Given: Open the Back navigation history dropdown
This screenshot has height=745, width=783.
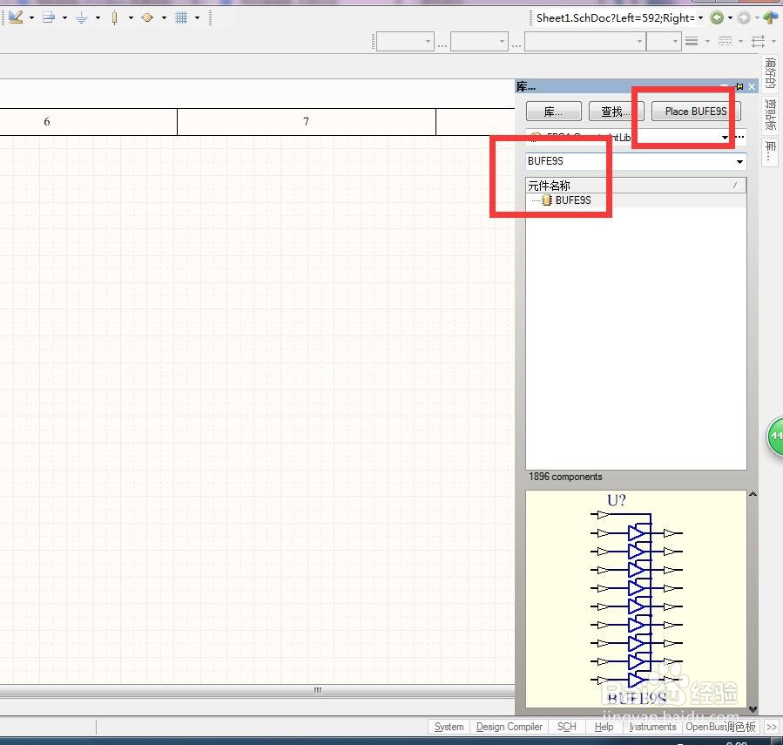Looking at the screenshot, I should click(730, 18).
